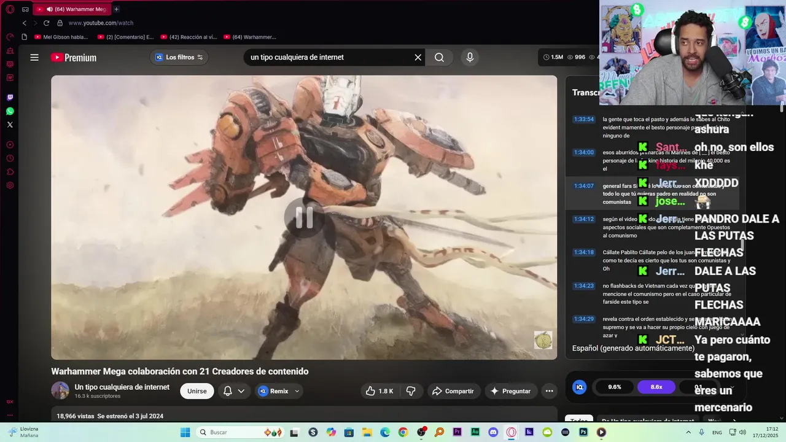Viewport: 786px width, 442px height.
Task: Open Opera sidebar Settings gear
Action: [10, 185]
